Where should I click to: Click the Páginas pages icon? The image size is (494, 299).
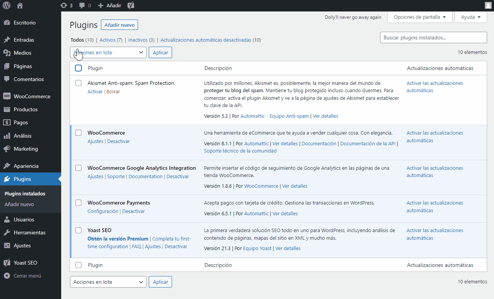point(6,66)
